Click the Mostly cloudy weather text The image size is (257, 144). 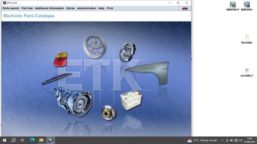pyautogui.click(x=209, y=140)
